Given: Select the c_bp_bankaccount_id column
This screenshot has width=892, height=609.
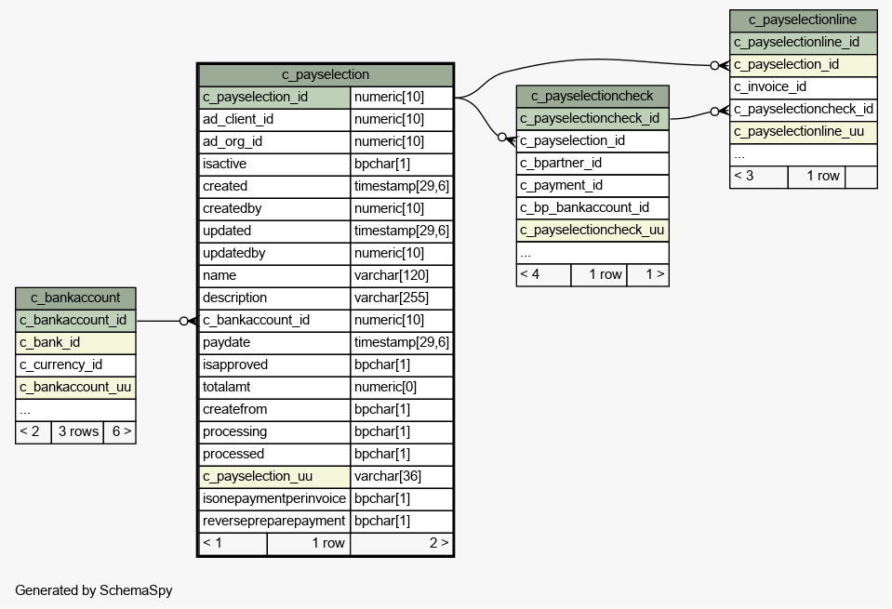Looking at the screenshot, I should coord(592,208).
